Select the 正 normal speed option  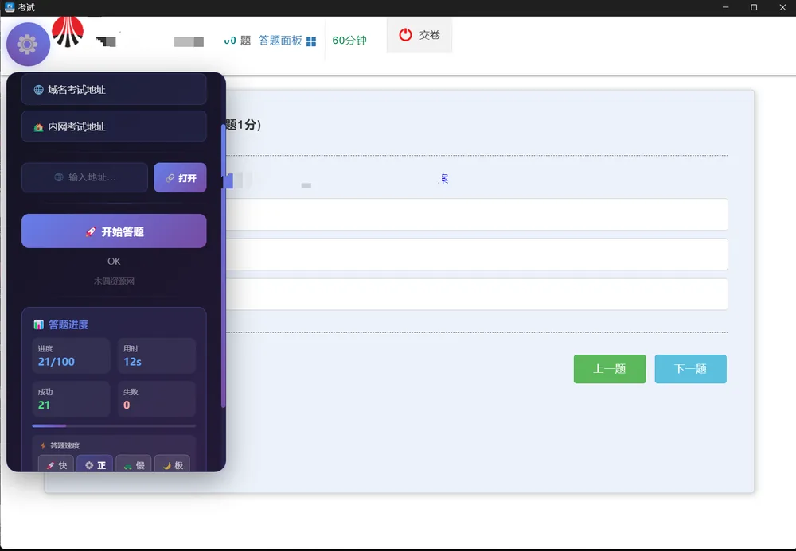pyautogui.click(x=95, y=464)
